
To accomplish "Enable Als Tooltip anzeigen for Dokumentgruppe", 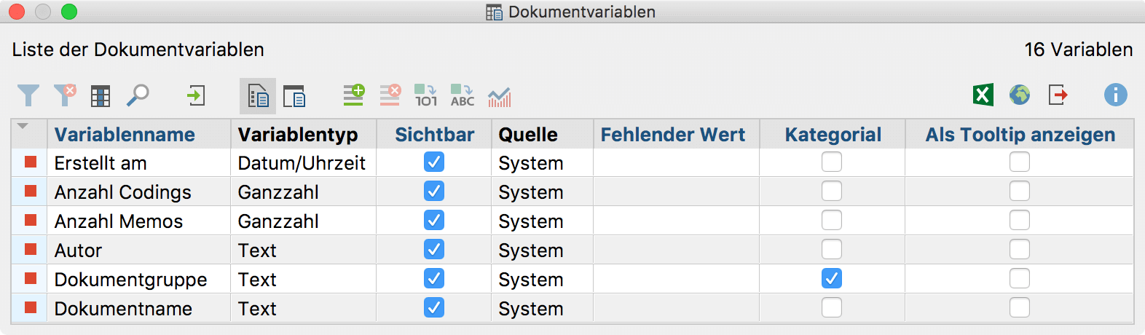I will (x=1020, y=278).
